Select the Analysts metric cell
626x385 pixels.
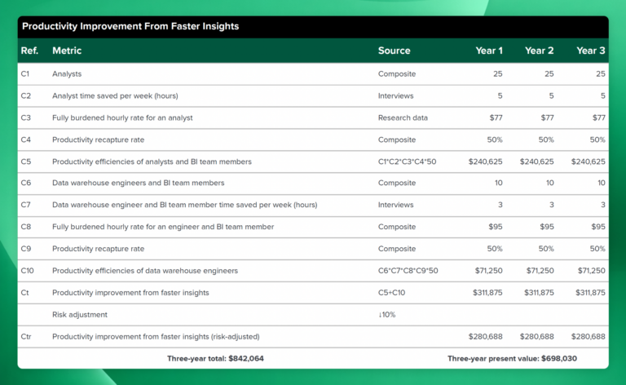pos(67,74)
